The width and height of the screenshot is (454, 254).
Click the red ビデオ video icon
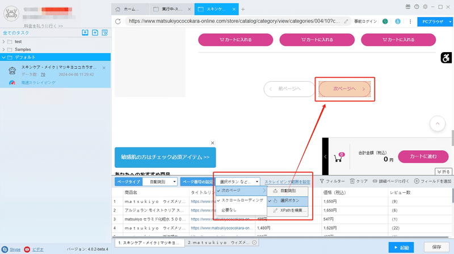point(27,249)
